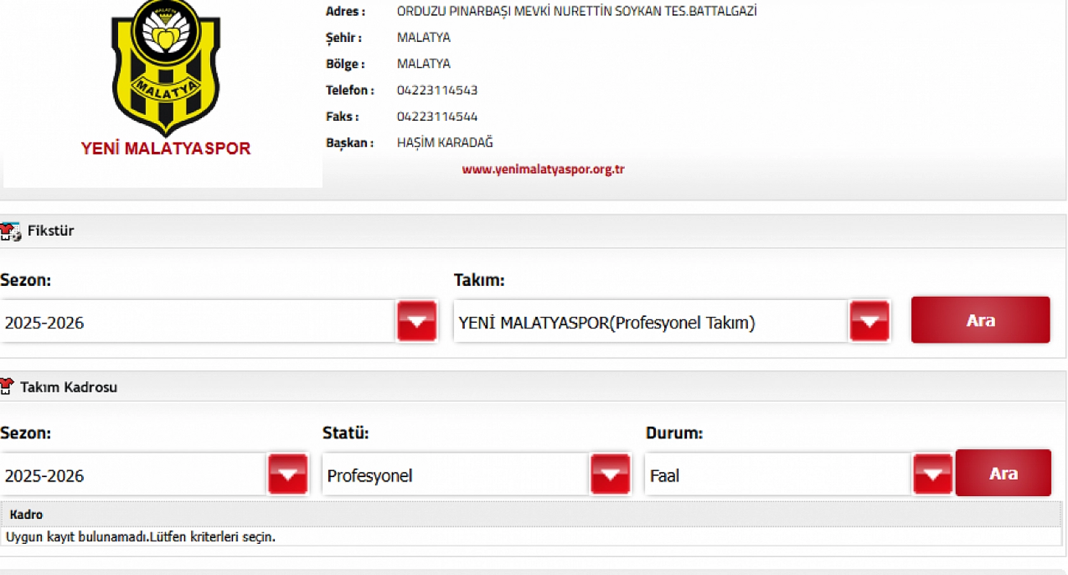Click the Fikstür section title

coord(51,231)
